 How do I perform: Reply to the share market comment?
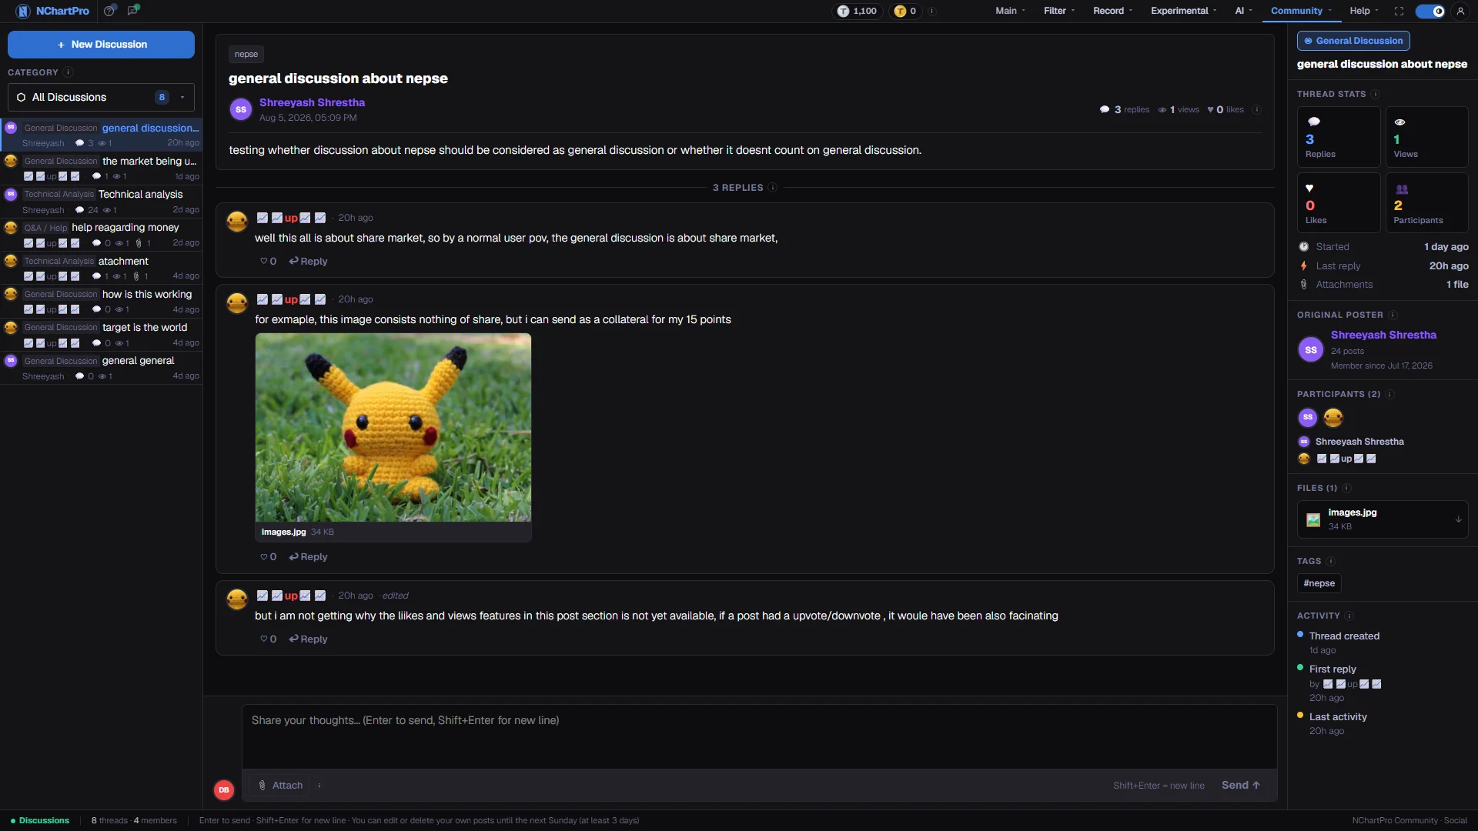click(308, 262)
